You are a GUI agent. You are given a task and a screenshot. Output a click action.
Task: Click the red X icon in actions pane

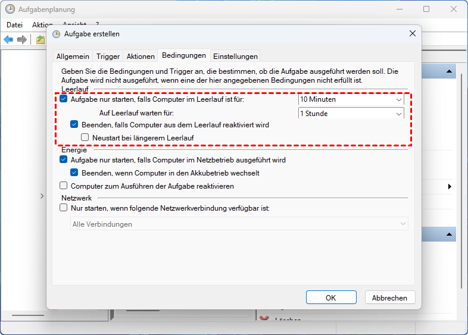click(264, 320)
